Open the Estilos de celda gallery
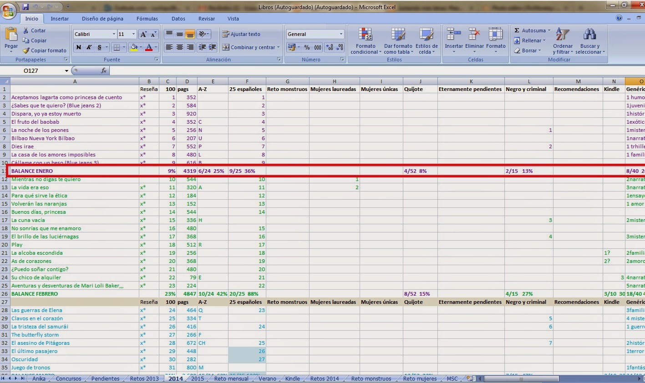The height and width of the screenshot is (383, 645). (x=427, y=40)
